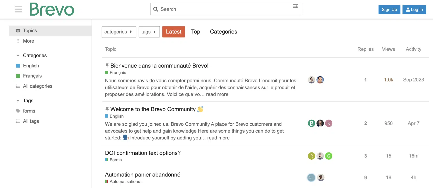This screenshot has width=433, height=188.
Task: Open topic Bienvenue dans la communauté Brevo!
Action: coord(159,66)
